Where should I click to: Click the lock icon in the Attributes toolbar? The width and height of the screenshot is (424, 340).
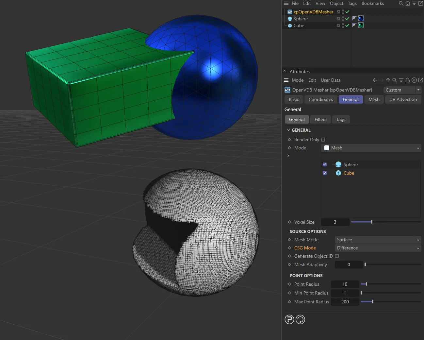click(408, 80)
